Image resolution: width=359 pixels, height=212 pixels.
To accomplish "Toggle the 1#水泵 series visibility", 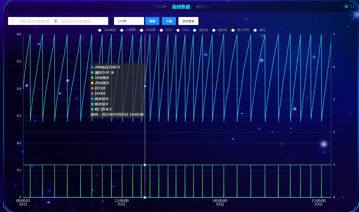I will 131,30.
